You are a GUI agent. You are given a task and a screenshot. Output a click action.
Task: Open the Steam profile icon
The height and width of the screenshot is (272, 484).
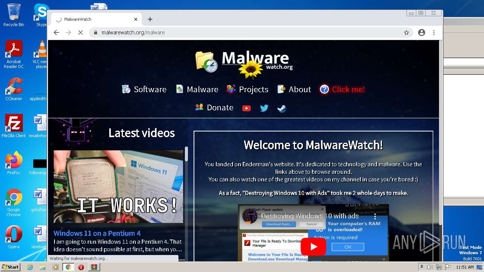click(x=282, y=108)
